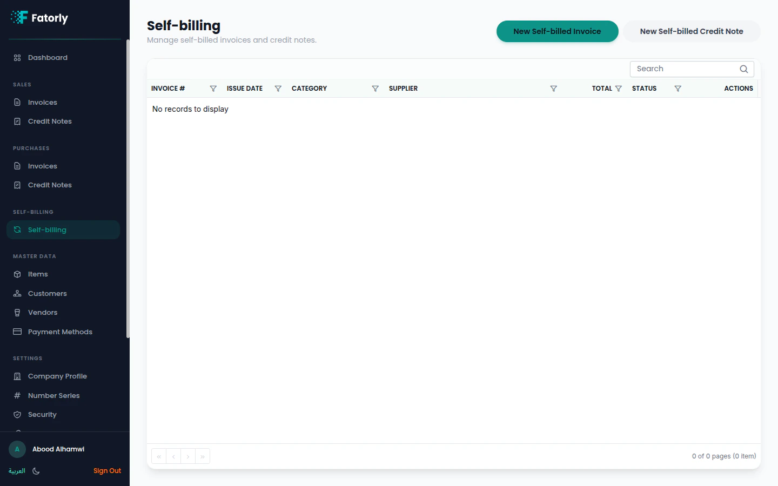Click the user avatar circle A
Image resolution: width=778 pixels, height=486 pixels.
[17, 449]
